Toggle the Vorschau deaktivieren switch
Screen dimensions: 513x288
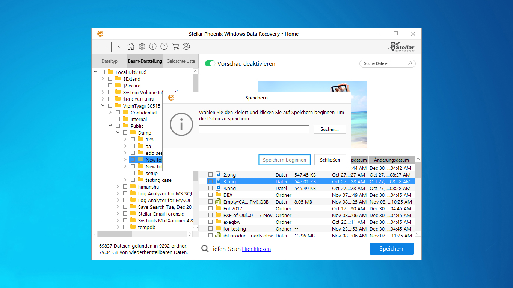tap(210, 64)
